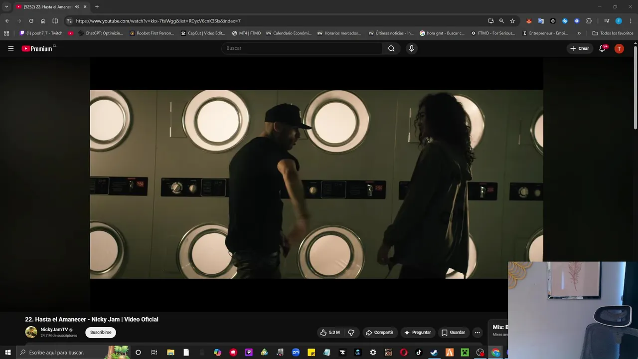Click the page vertical scrollbar
The height and width of the screenshot is (359, 638).
636,87
